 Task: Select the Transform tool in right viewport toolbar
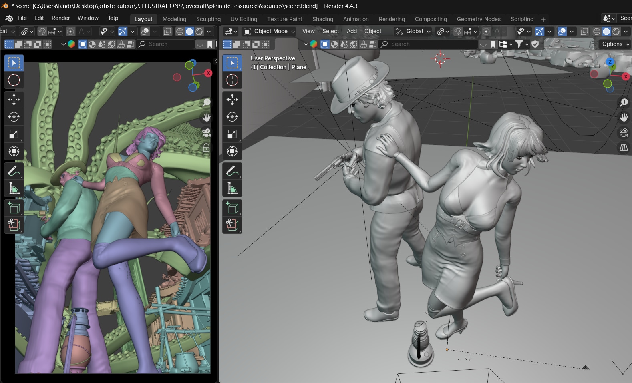click(x=232, y=151)
